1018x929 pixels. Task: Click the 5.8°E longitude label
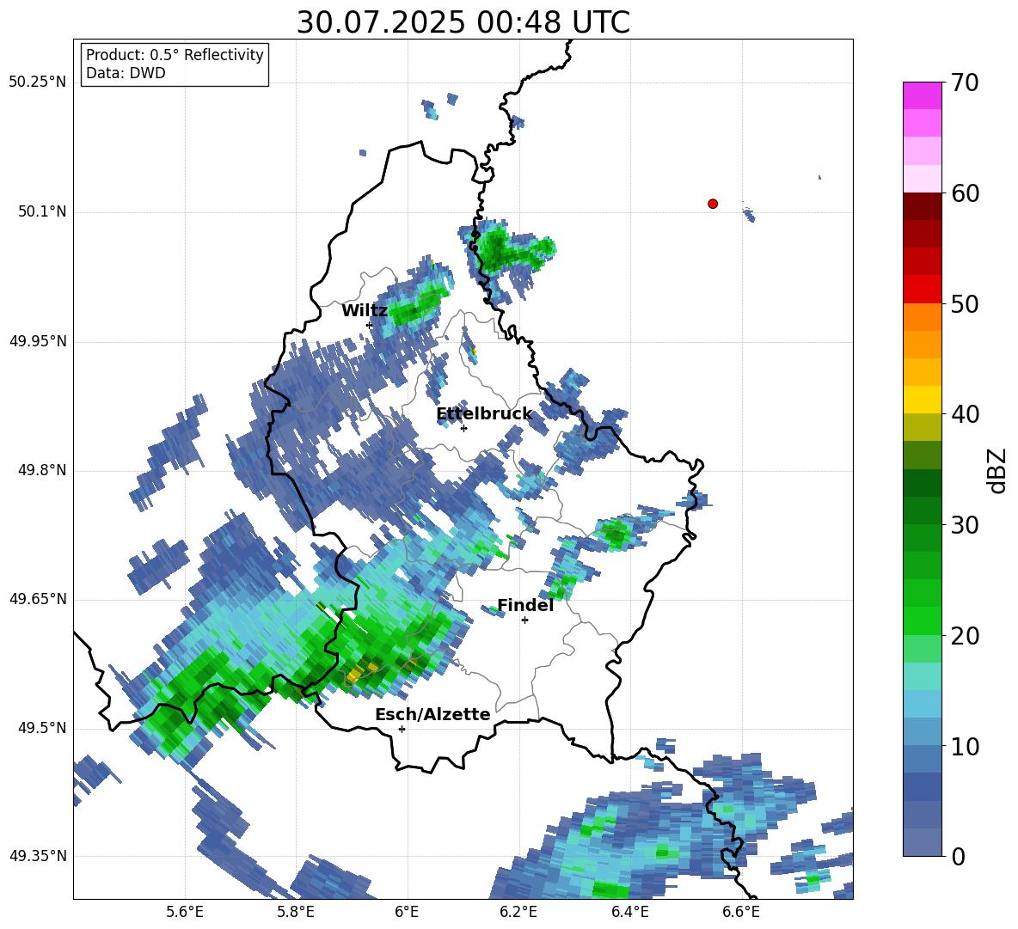296,912
